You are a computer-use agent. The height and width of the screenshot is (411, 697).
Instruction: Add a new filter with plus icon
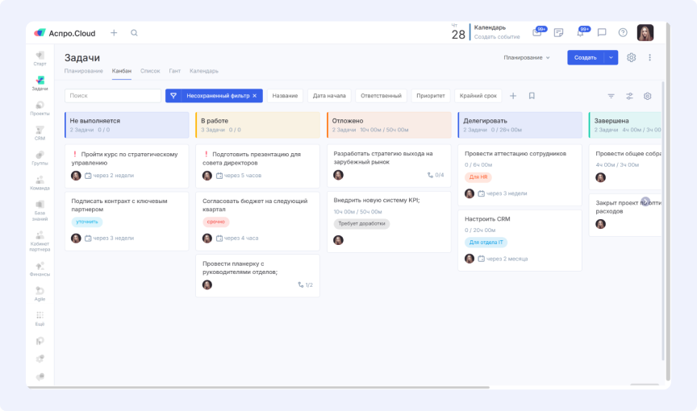coord(513,96)
